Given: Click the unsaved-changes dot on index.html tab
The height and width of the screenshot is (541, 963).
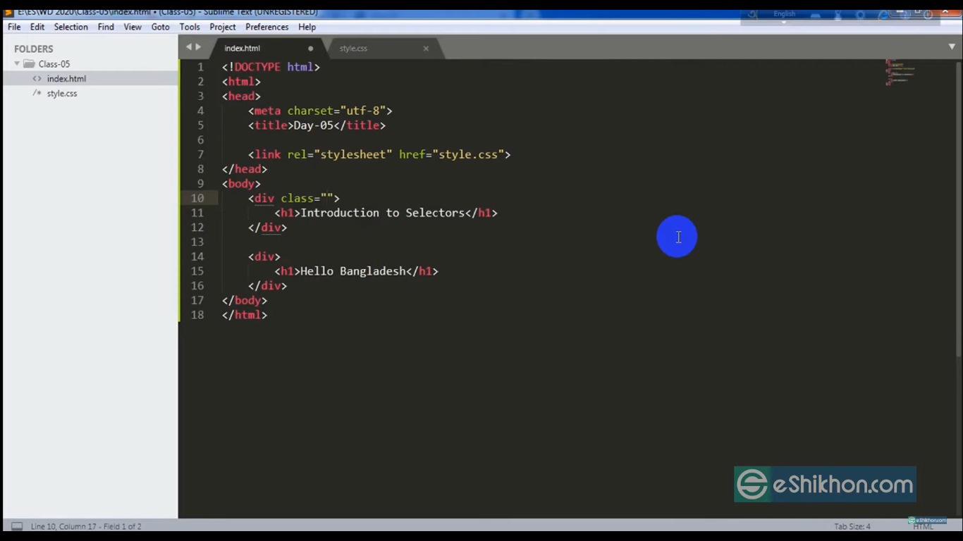Looking at the screenshot, I should point(310,49).
